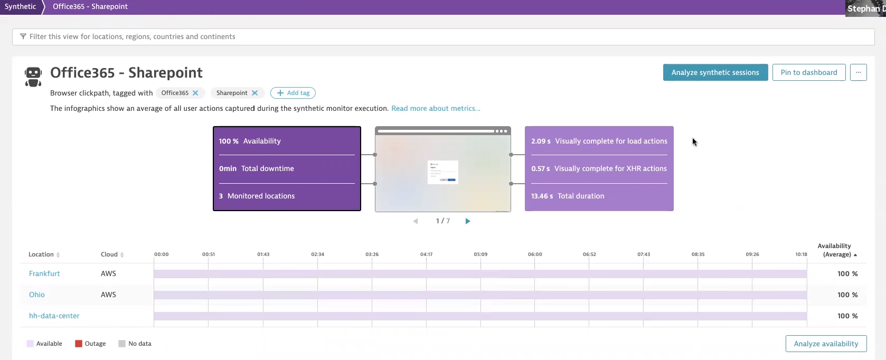Open the more options ellipsis menu
The image size is (886, 360).
tap(859, 72)
